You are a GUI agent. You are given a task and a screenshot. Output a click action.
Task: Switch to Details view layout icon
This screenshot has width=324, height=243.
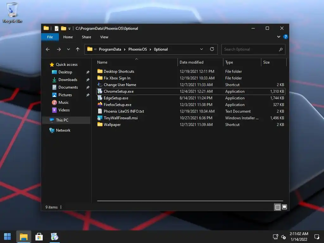[277, 207]
